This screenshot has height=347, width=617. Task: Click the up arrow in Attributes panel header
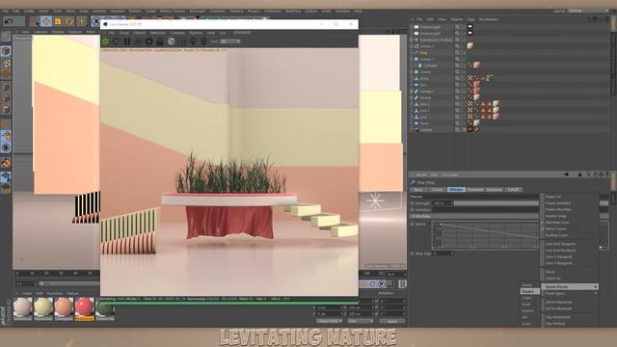click(x=579, y=174)
